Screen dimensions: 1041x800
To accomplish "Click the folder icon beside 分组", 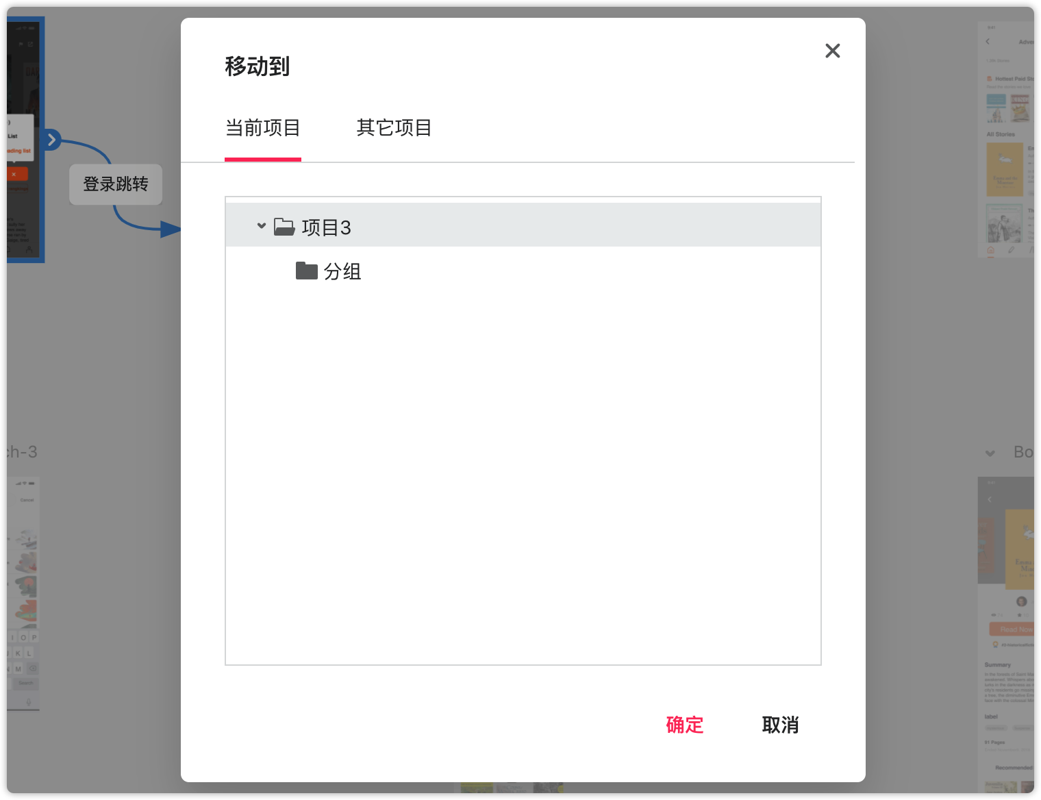I will [306, 271].
